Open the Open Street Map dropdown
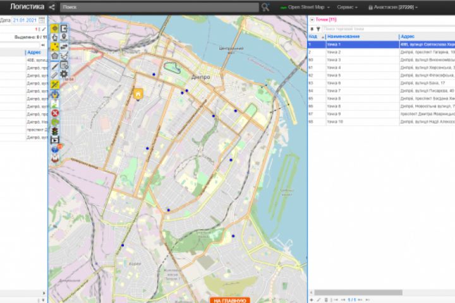This screenshot has height=303, width=455. coord(305,7)
